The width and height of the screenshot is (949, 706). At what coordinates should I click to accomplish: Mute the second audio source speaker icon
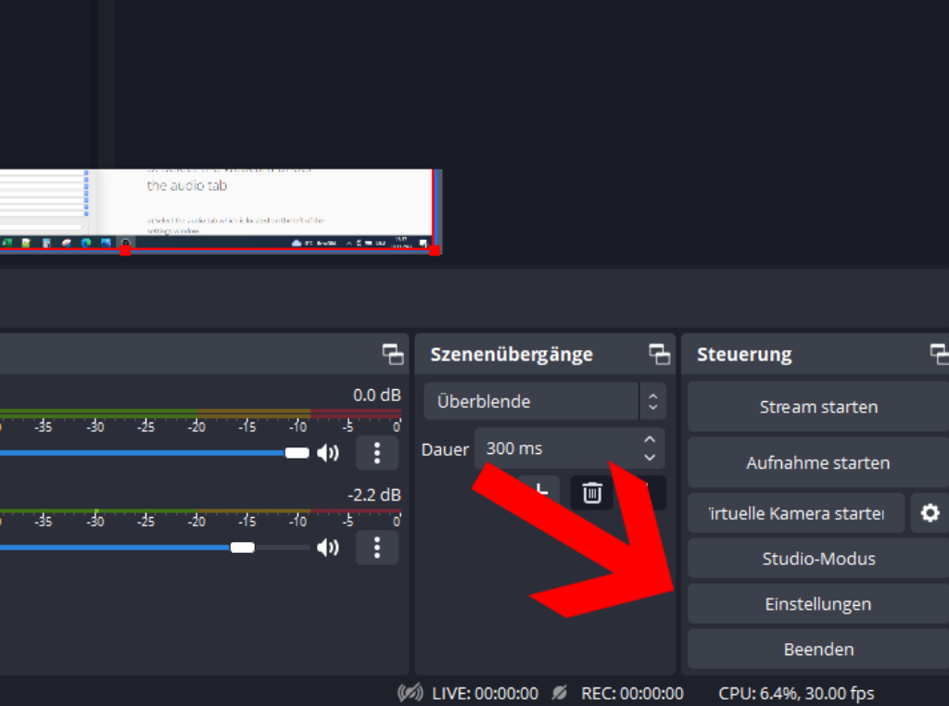328,548
